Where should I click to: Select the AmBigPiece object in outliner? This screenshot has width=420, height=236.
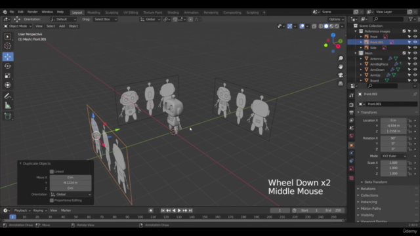tap(379, 64)
